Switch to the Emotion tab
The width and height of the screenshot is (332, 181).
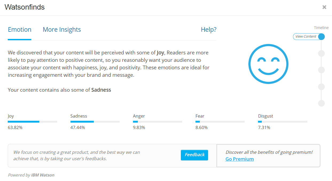point(19,30)
